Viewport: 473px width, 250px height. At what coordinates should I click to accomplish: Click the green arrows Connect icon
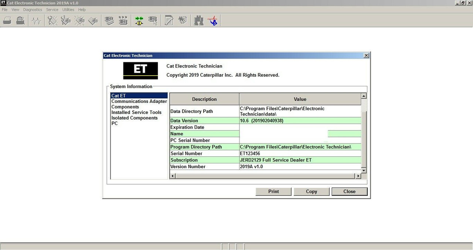point(139,21)
